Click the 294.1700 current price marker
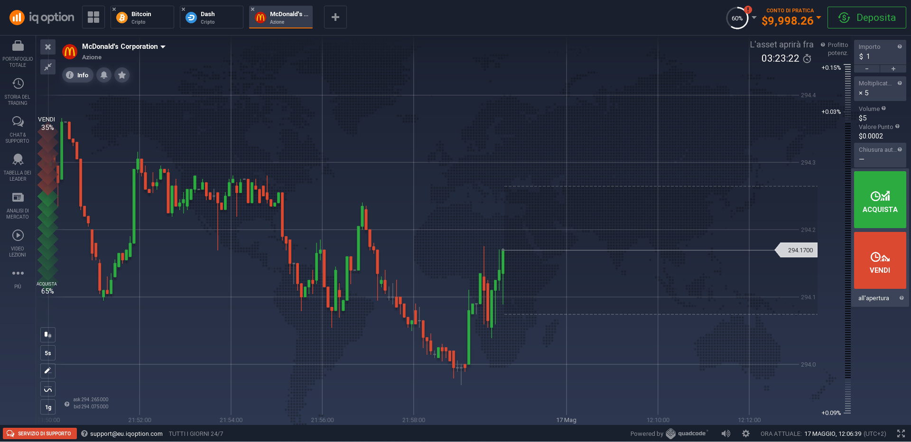911x442 pixels. point(797,250)
